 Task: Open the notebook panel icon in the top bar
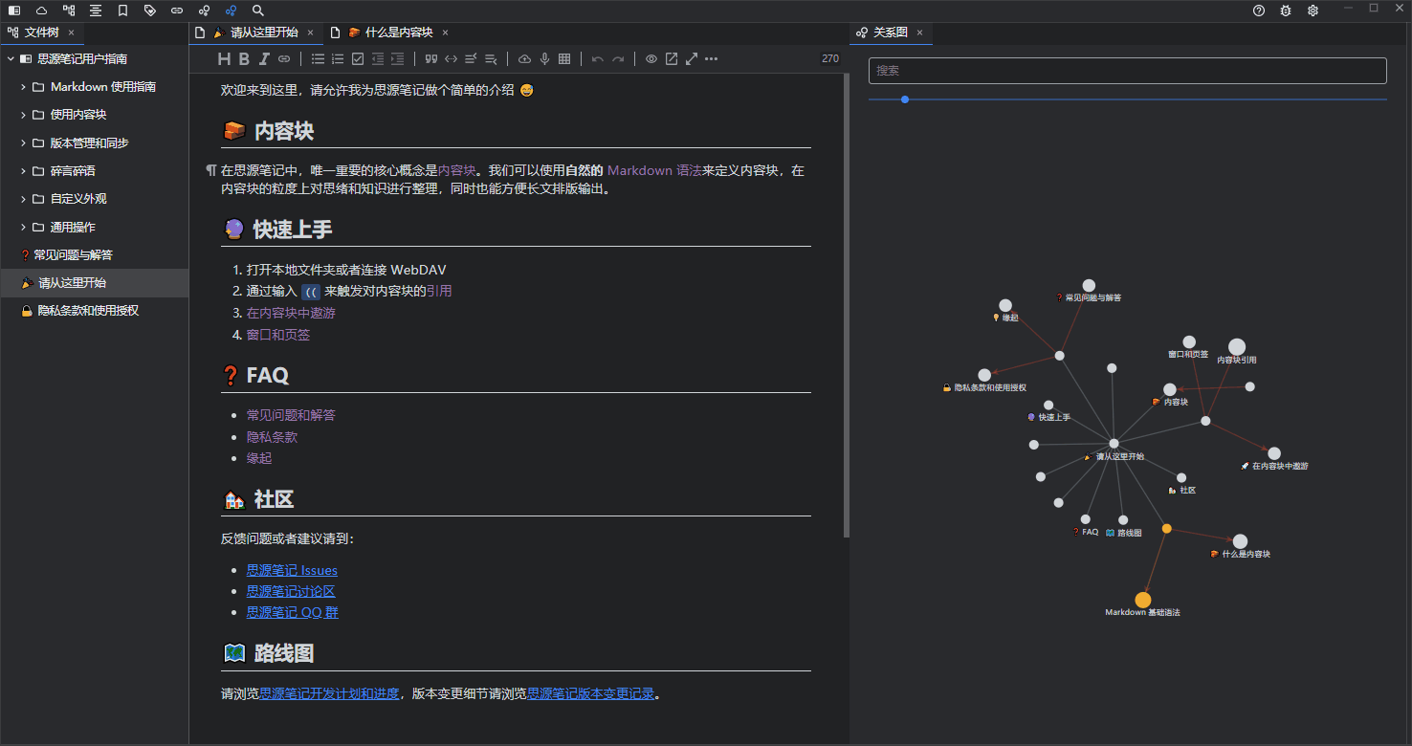coord(14,11)
